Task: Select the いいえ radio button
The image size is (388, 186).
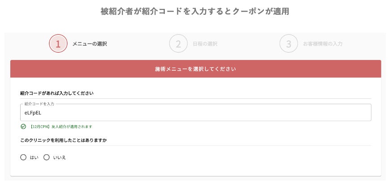Action: [47, 157]
